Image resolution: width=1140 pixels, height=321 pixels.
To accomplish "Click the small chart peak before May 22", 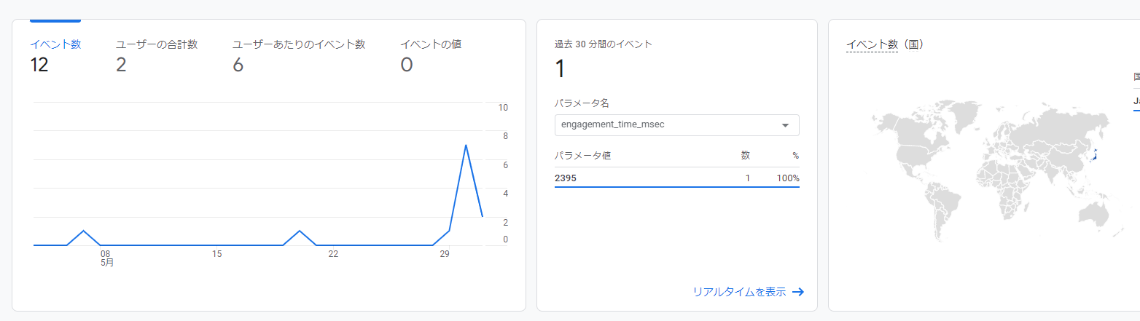I will [x=300, y=231].
